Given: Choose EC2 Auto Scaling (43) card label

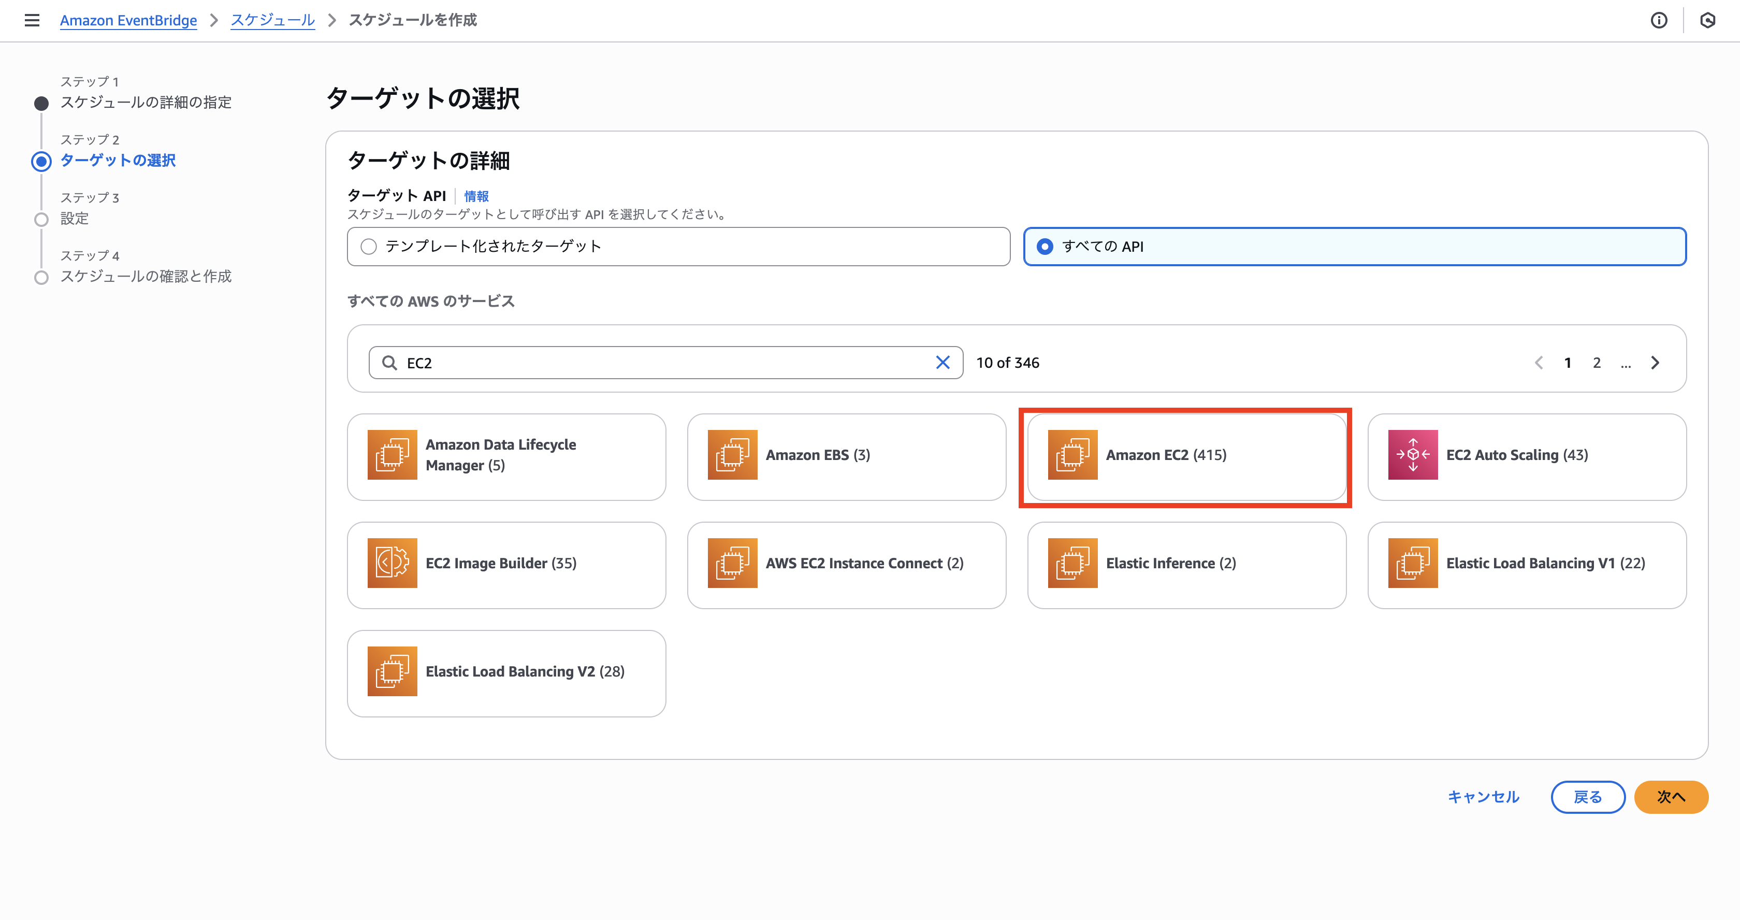Looking at the screenshot, I should 1517,455.
